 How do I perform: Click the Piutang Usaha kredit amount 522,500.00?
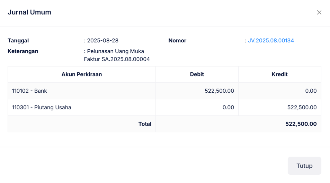(302, 108)
